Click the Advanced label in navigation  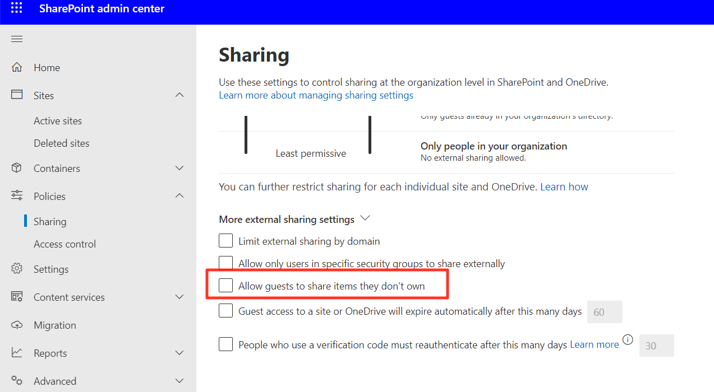pos(55,381)
